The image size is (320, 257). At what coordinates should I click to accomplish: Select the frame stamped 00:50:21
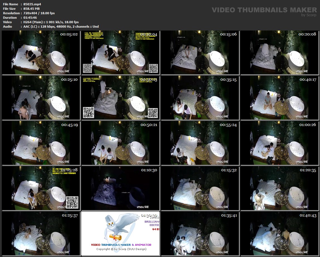pyautogui.click(x=121, y=143)
